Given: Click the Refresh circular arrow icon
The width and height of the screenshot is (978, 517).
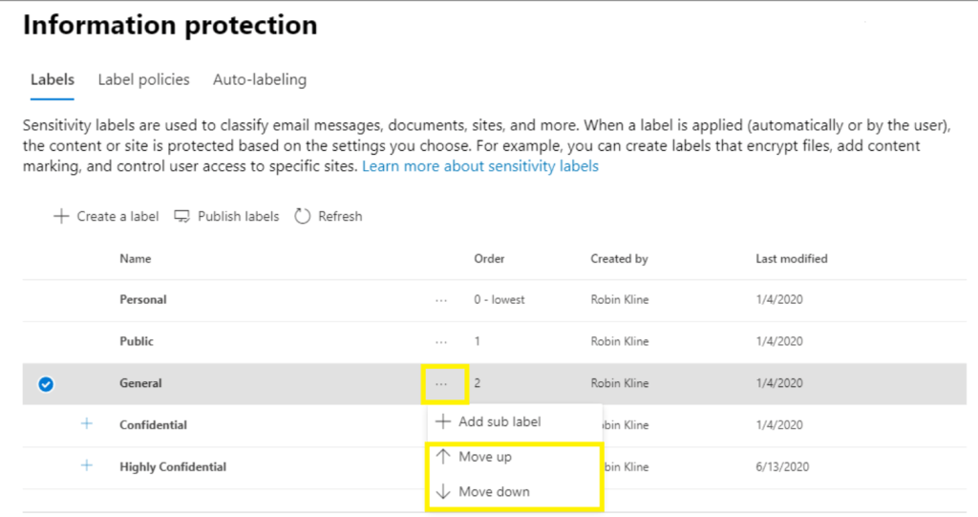Looking at the screenshot, I should tap(303, 216).
